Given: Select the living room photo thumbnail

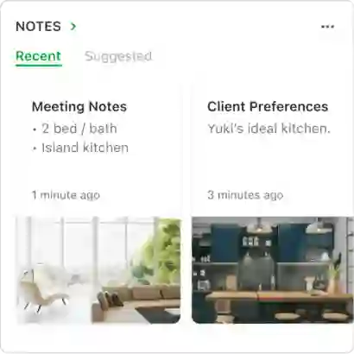Looking at the screenshot, I should [x=98, y=270].
